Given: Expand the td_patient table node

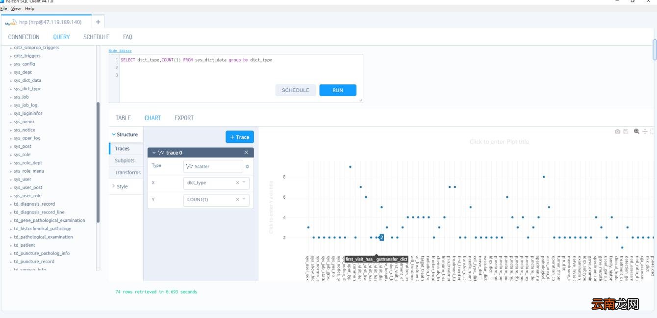Looking at the screenshot, I should 11,245.
